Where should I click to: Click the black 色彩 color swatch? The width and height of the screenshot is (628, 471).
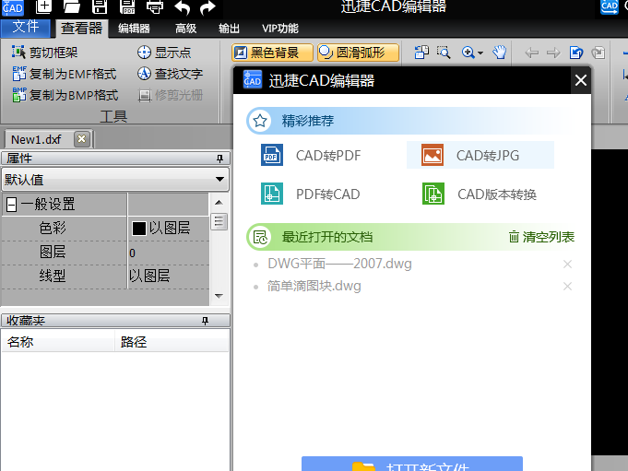pos(139,229)
